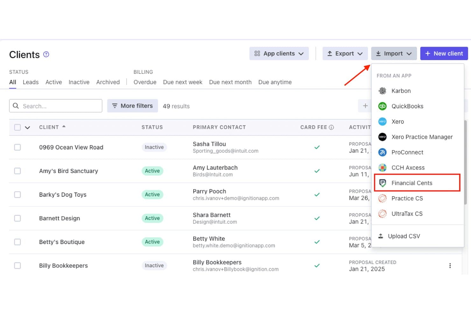Click the Karbon app icon
The width and height of the screenshot is (471, 314).
point(382,91)
